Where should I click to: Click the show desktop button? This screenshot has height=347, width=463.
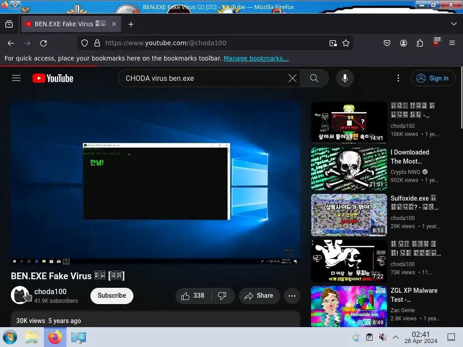(x=451, y=337)
